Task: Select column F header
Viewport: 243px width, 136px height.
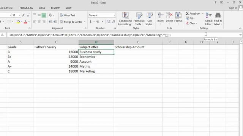Action: tap(170, 42)
